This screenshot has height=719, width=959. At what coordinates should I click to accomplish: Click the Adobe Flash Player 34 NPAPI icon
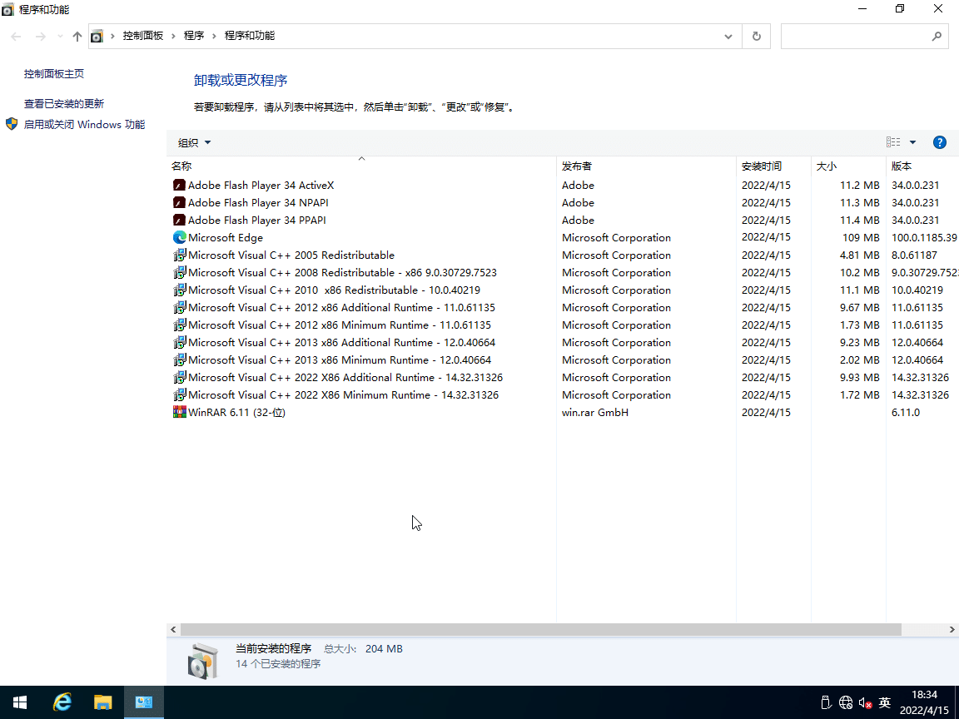coord(179,202)
